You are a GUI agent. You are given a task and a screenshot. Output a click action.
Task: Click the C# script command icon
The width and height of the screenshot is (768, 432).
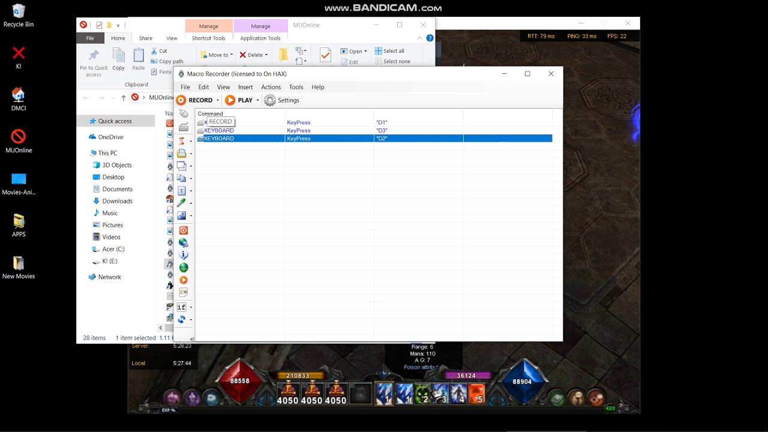point(184,292)
